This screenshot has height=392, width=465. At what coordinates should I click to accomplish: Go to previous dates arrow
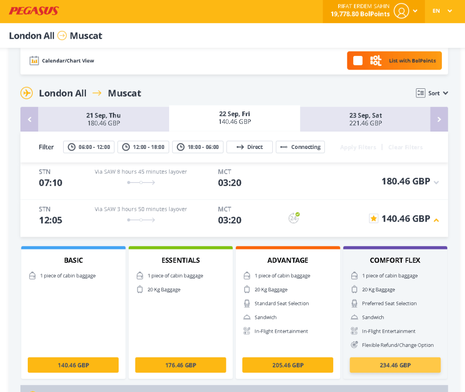[30, 119]
